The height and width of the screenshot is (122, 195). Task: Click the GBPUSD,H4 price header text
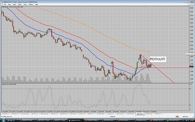pyautogui.click(x=12, y=7)
